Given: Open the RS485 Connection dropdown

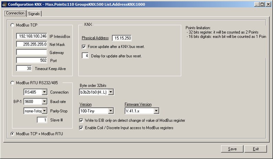Looking at the screenshot, I should coord(44,92).
